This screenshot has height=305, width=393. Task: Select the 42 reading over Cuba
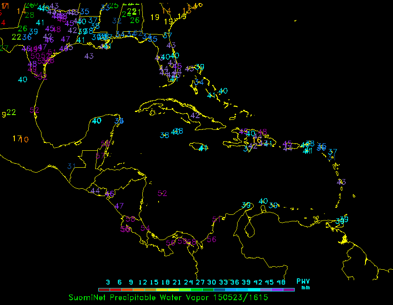tap(195, 115)
